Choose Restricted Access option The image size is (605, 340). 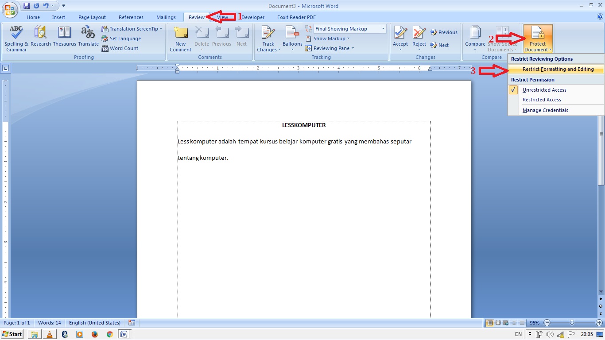(x=556, y=100)
